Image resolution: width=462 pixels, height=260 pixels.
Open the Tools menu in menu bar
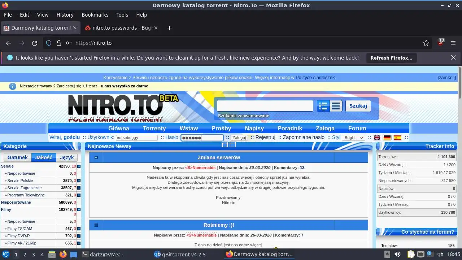pos(122,15)
